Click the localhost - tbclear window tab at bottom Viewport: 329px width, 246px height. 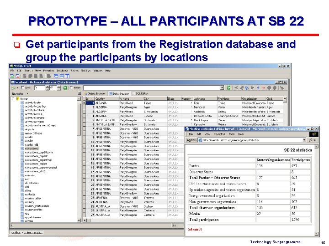pos(27,232)
